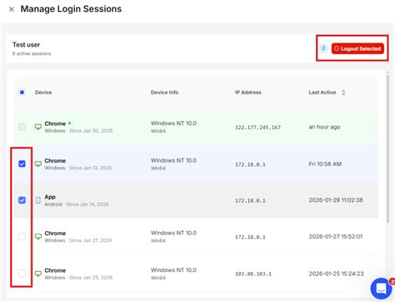The width and height of the screenshot is (395, 302).
Task: Click the Device column header
Action: 43,93
